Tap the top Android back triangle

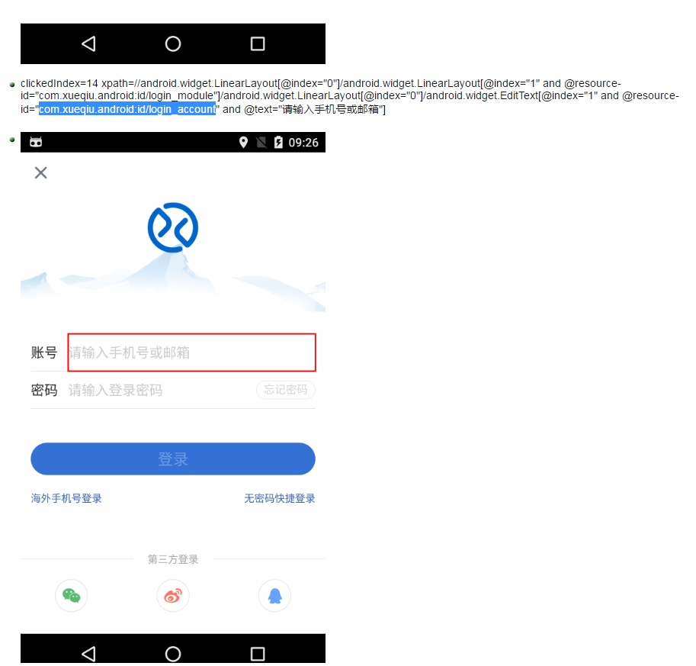pyautogui.click(x=88, y=43)
